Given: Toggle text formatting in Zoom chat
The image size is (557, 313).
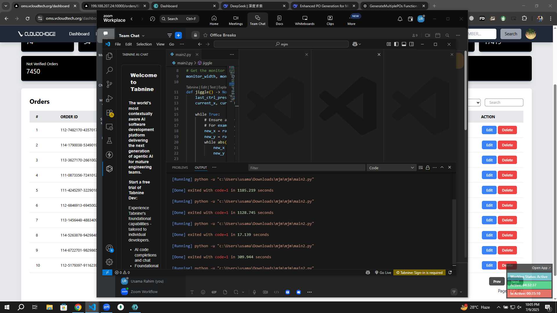Looking at the screenshot, I should (192, 292).
